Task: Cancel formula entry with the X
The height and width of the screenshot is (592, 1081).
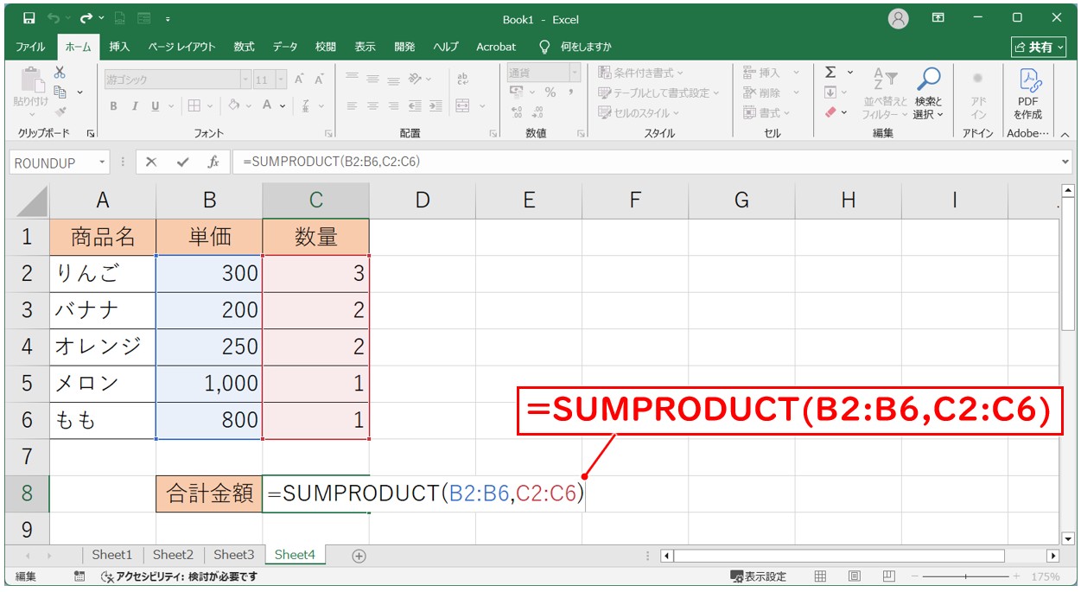Action: [x=151, y=162]
